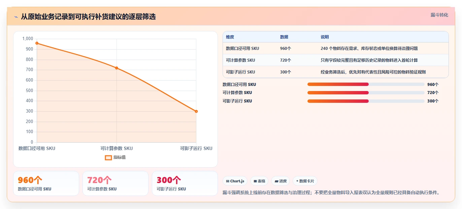
Task: Click progress label 可计算参数 SKU
Action: point(237,93)
